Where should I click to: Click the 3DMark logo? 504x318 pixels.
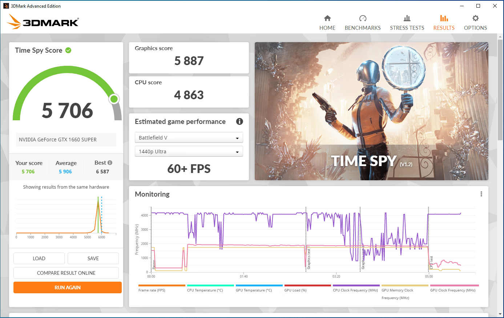pos(43,22)
